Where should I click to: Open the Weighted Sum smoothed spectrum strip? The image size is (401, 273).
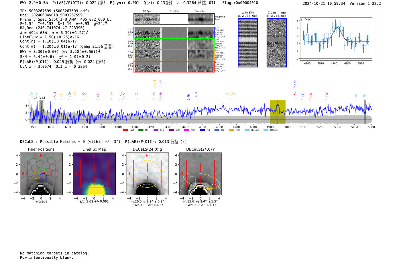click(201, 19)
